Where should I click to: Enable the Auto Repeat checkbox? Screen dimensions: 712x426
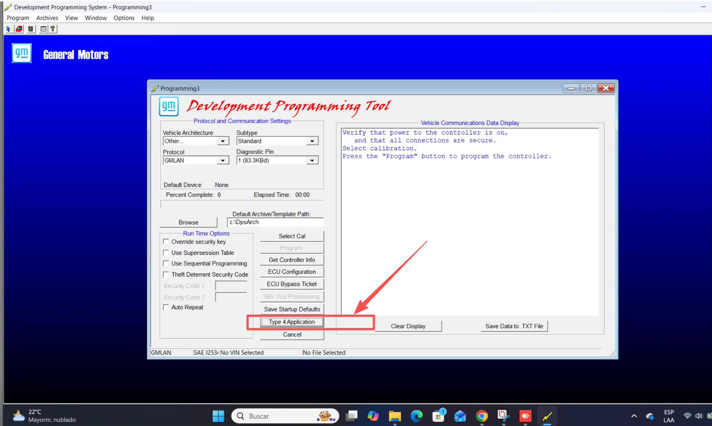166,308
